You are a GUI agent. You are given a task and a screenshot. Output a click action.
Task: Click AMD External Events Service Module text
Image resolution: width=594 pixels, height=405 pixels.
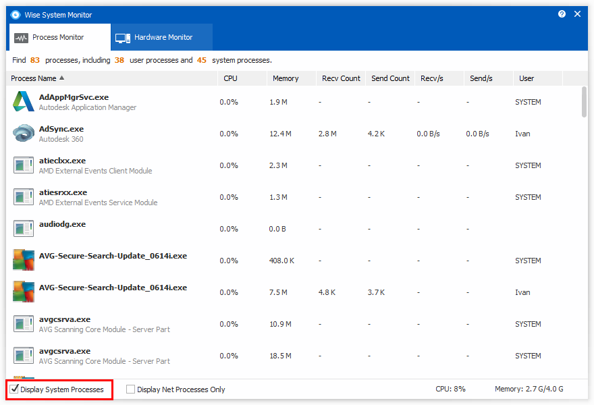click(98, 202)
